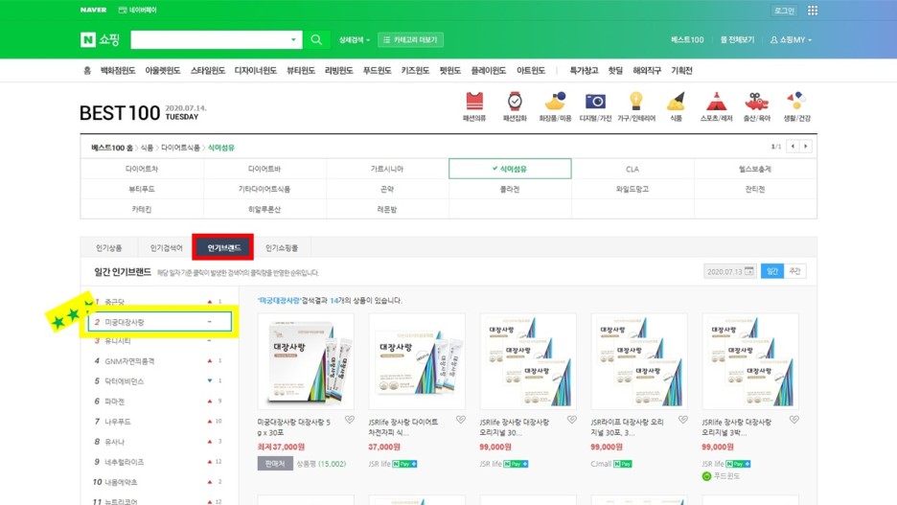
Task: Open the 스포츠/레저 tent category icon
Action: [716, 105]
